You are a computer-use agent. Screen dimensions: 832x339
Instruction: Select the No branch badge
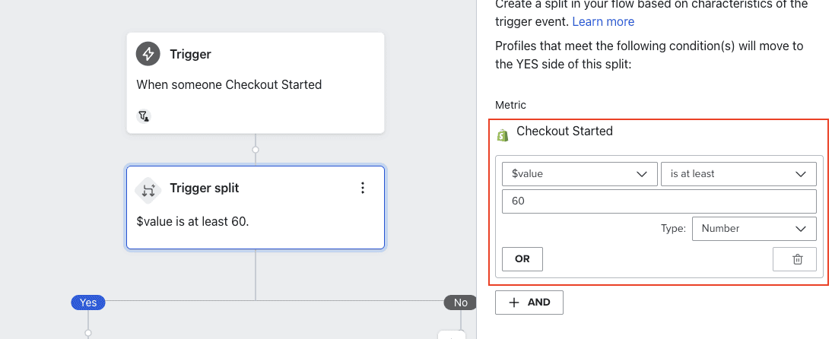(x=460, y=303)
